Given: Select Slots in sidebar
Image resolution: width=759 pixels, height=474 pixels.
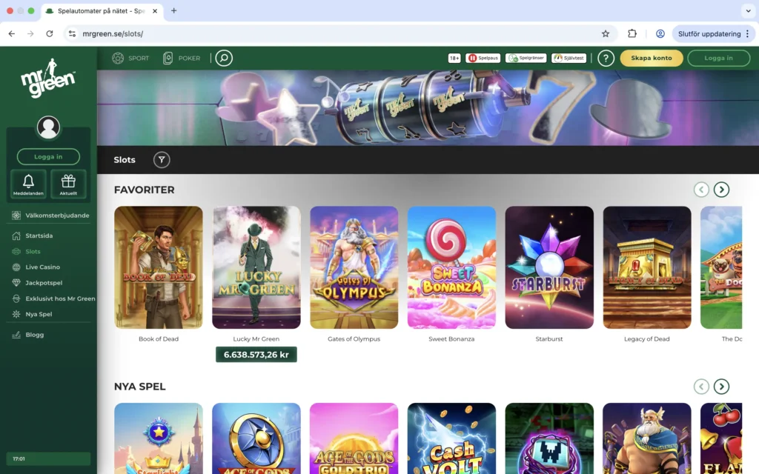Looking at the screenshot, I should [x=27, y=252].
